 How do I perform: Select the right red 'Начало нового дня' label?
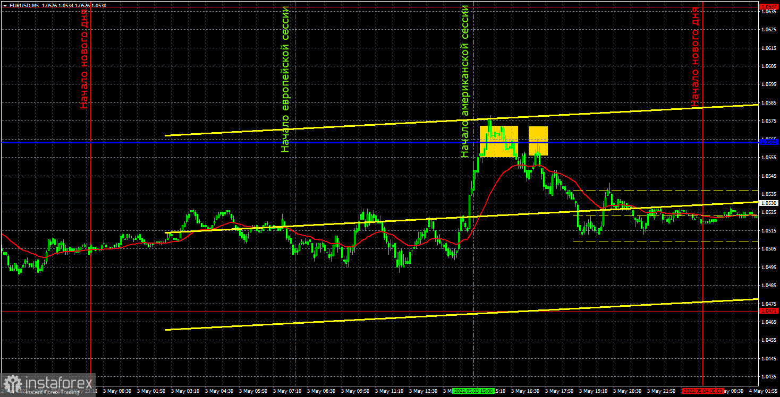(x=696, y=57)
